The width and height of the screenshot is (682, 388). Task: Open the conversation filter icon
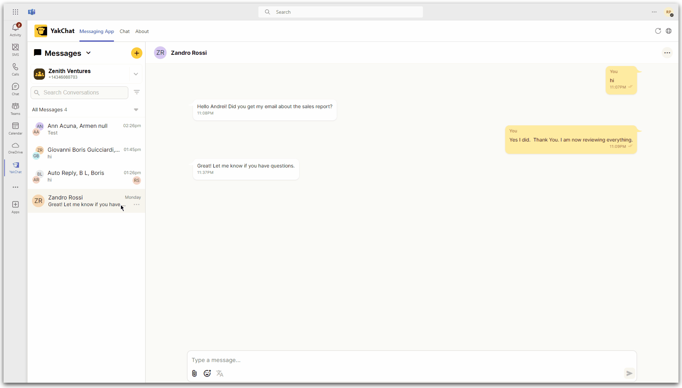[137, 92]
